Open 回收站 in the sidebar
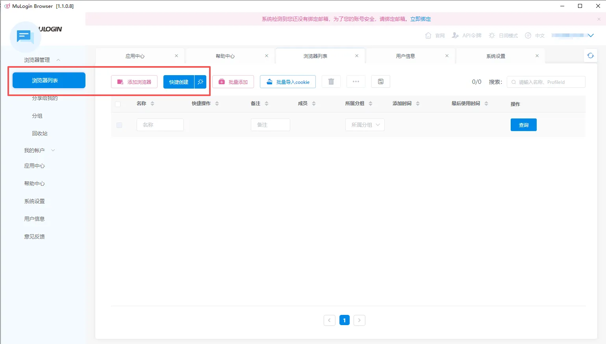This screenshot has height=344, width=606. (40, 133)
